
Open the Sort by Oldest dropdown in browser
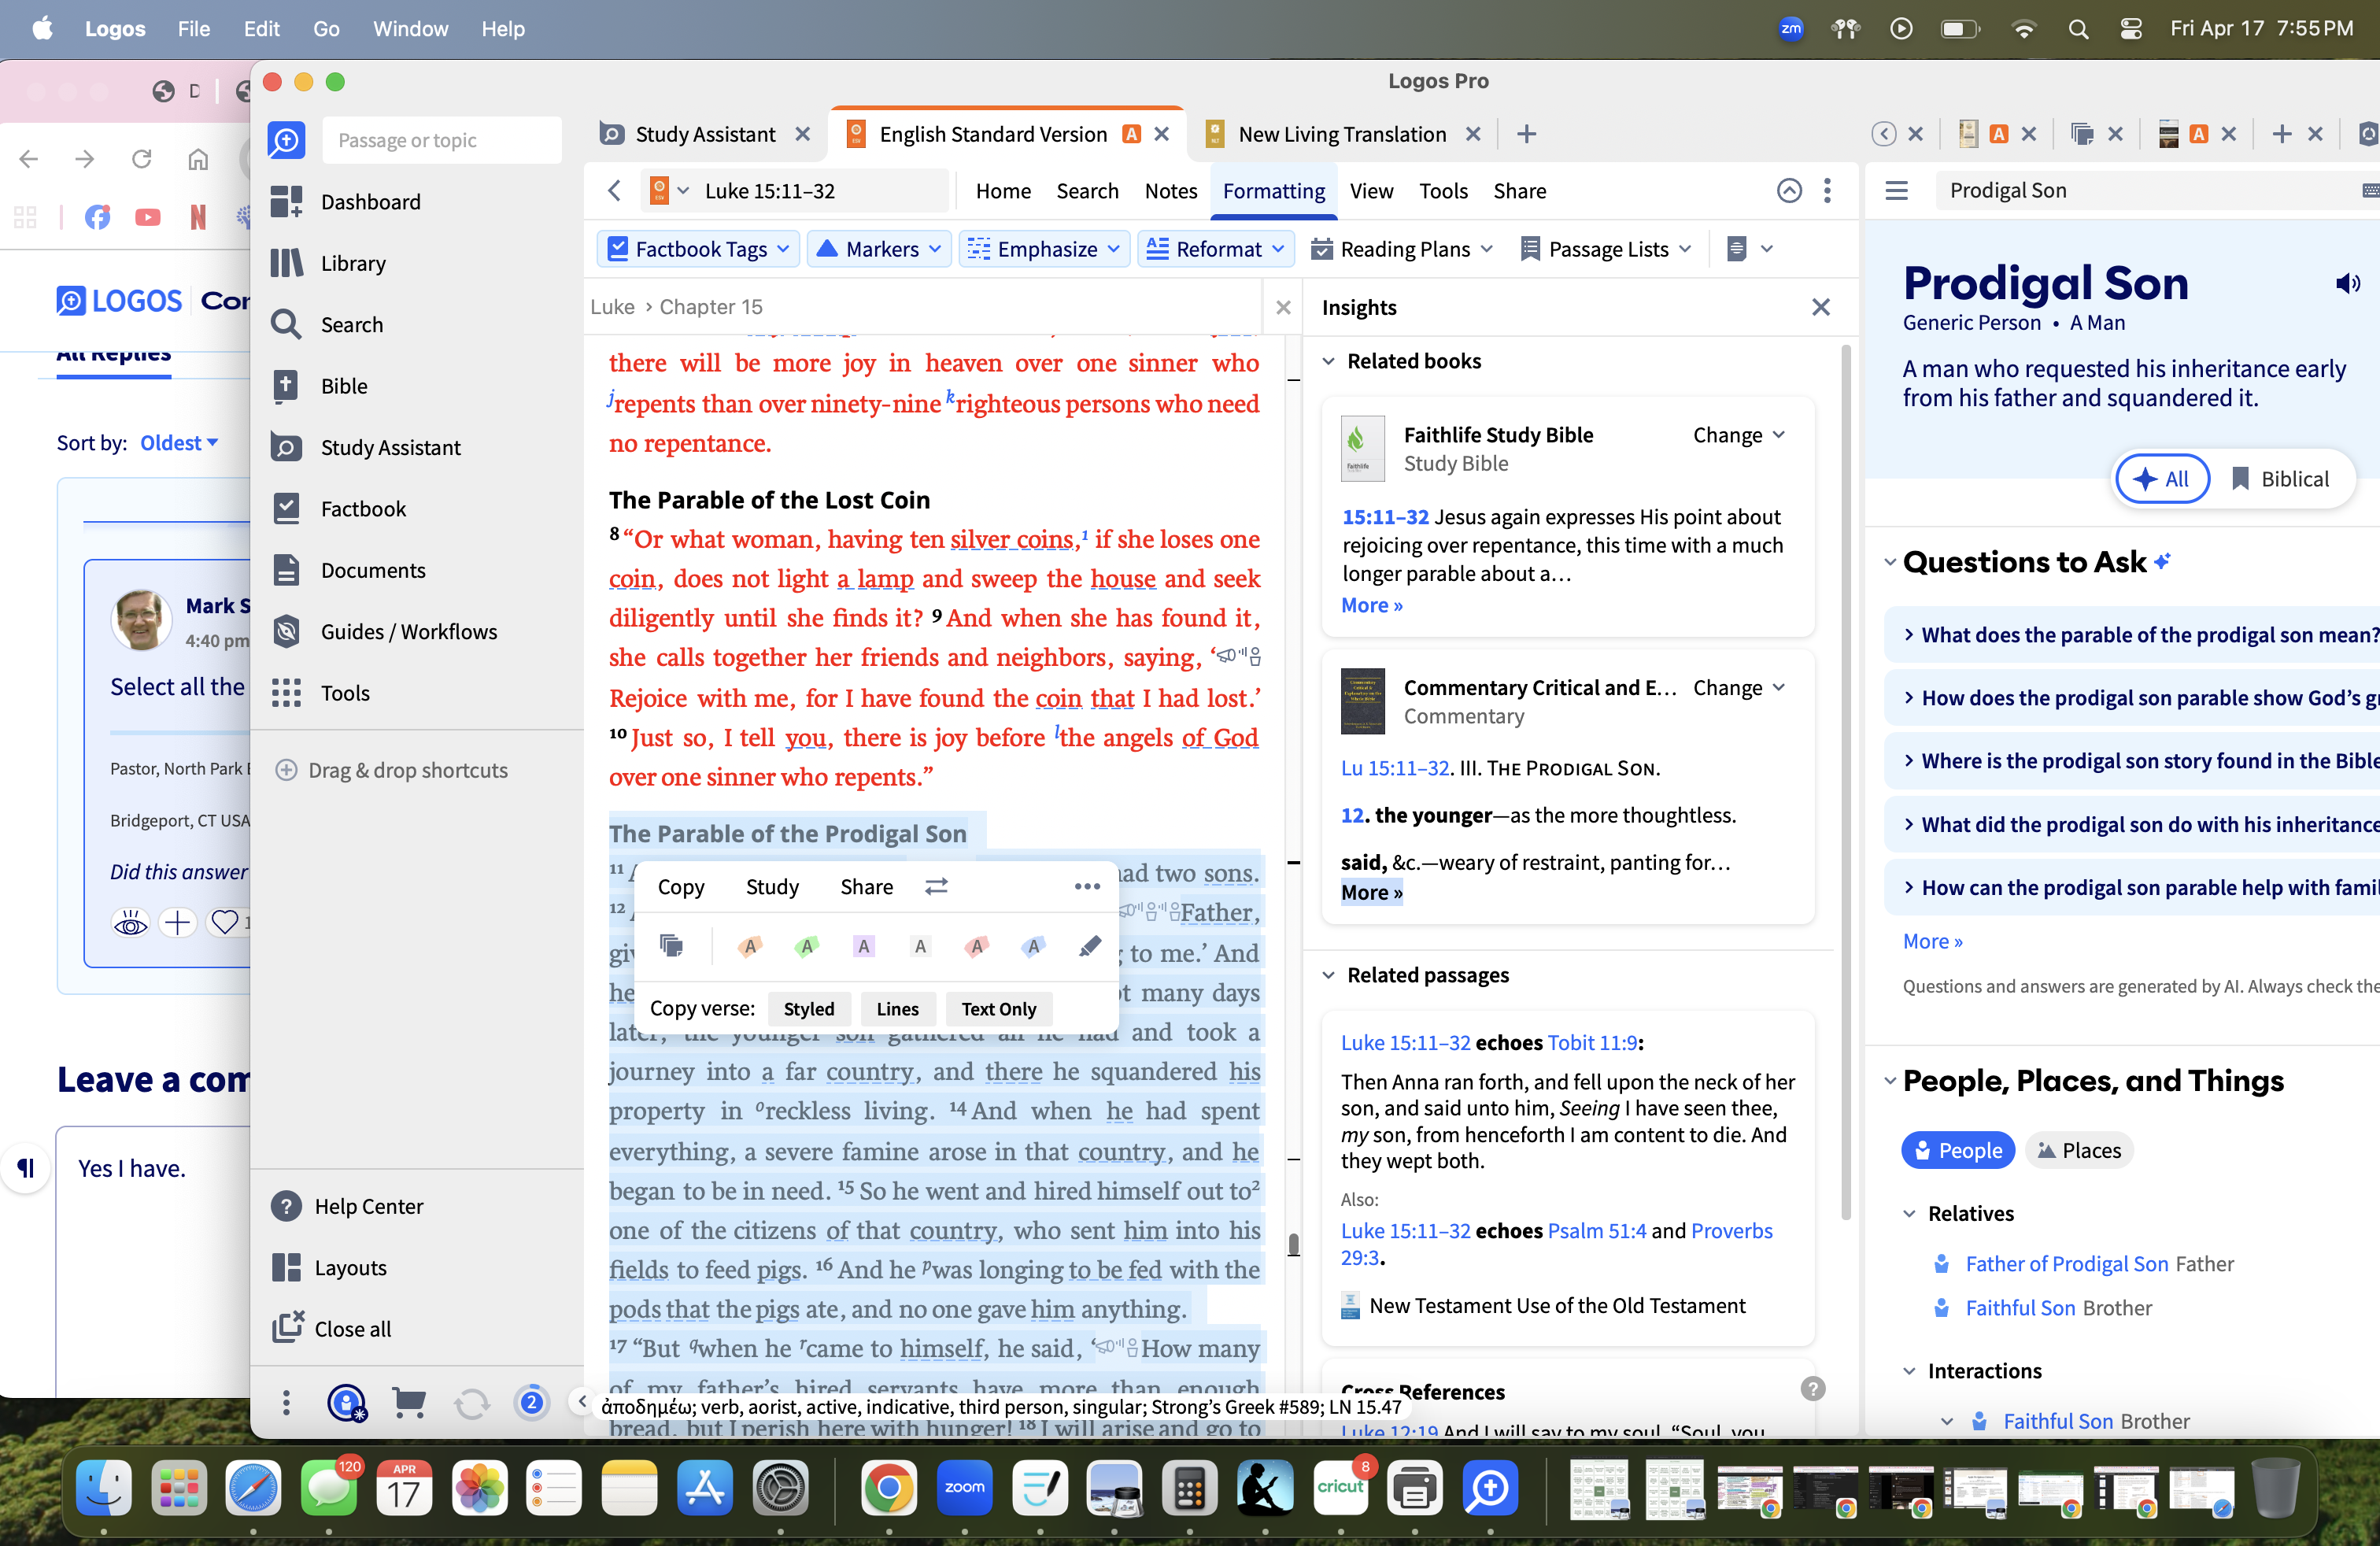179,443
